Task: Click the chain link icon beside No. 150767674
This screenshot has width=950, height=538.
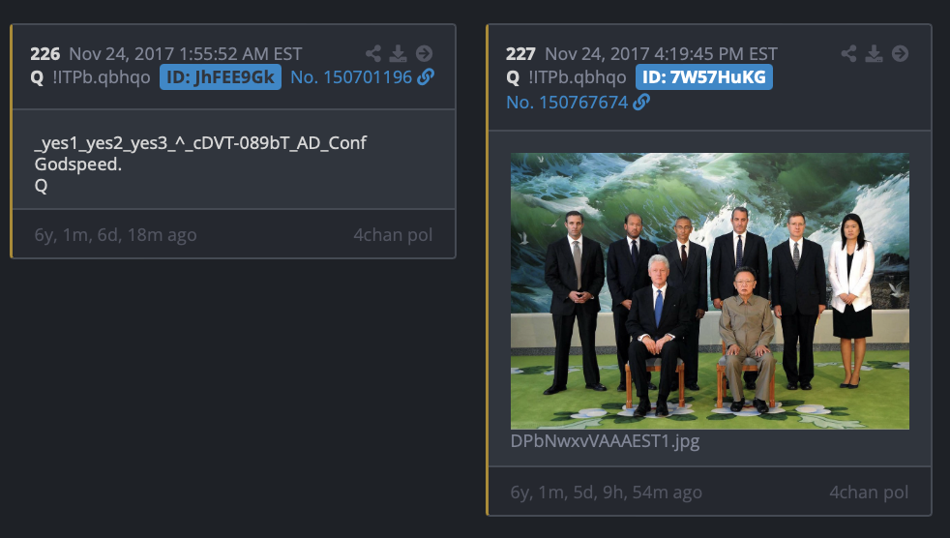Action: point(641,103)
